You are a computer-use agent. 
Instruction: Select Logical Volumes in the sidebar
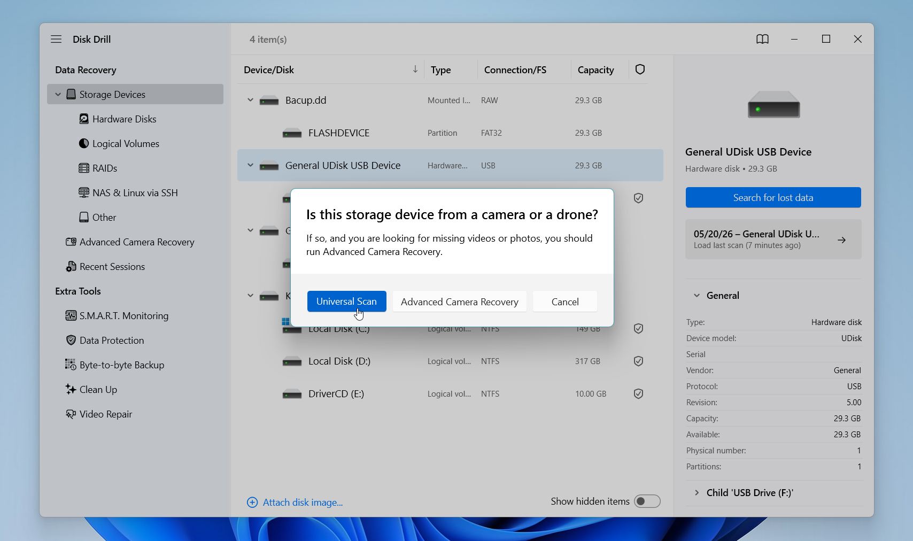click(126, 143)
